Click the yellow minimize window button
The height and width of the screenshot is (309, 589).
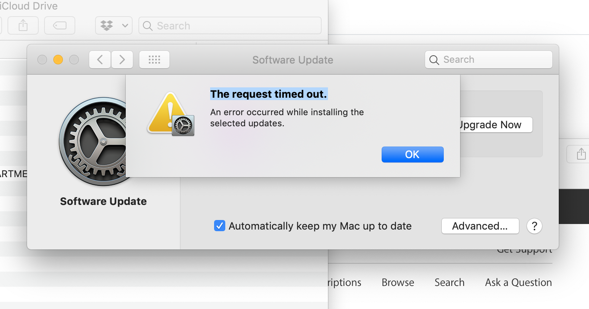click(x=58, y=60)
